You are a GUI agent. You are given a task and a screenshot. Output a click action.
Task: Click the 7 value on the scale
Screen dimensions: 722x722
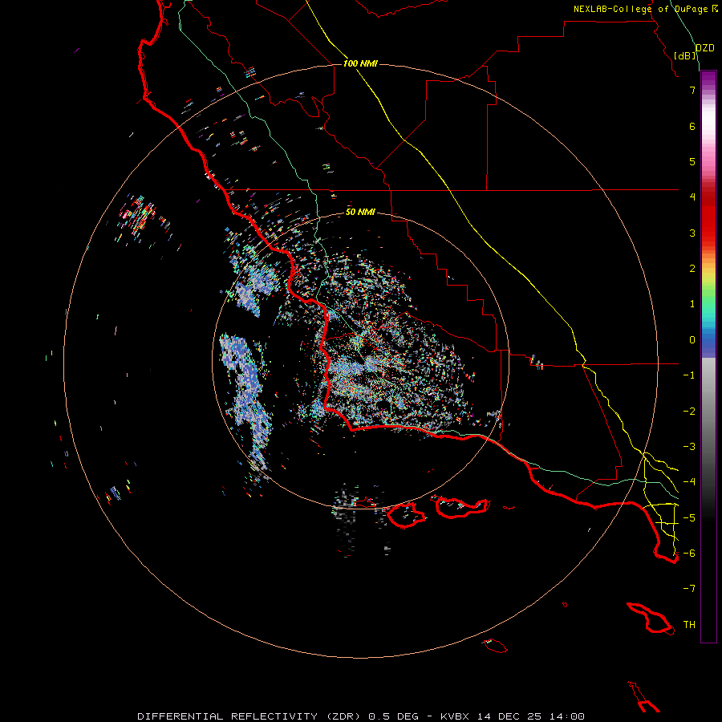tap(692, 90)
